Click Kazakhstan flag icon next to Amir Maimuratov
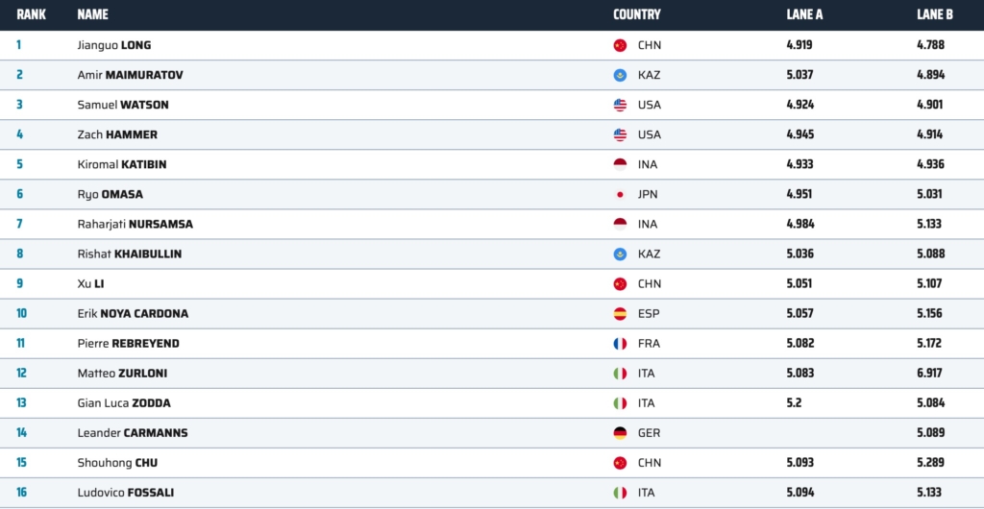The image size is (984, 509). click(620, 75)
